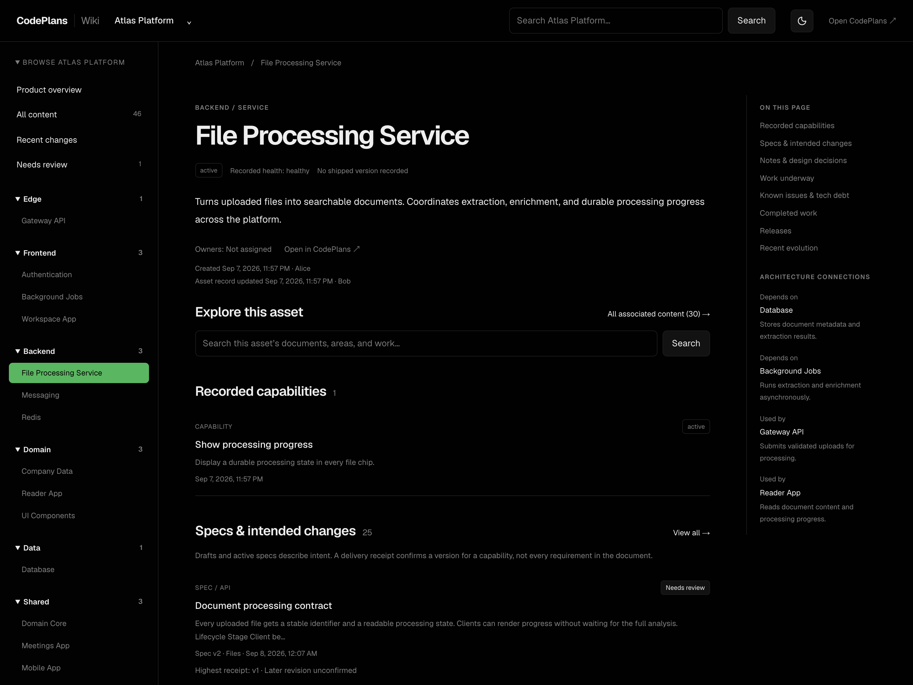The height and width of the screenshot is (685, 913).
Task: Select Messaging in the sidebar tree
Action: click(x=79, y=395)
